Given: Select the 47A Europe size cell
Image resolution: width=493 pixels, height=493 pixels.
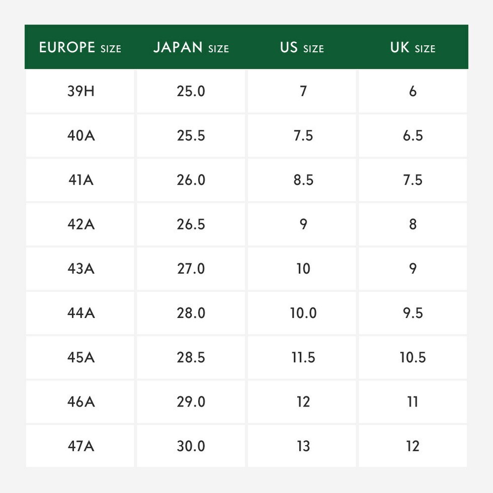Looking at the screenshot, I should point(80,446).
